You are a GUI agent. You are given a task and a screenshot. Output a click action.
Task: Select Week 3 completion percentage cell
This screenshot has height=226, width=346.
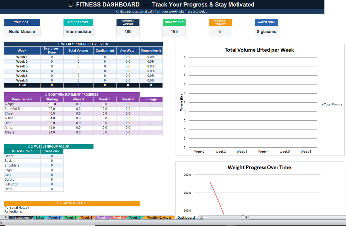pos(151,66)
